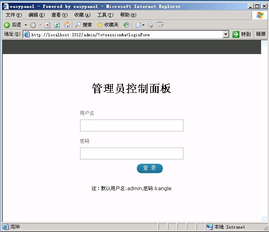This screenshot has height=232, width=269.
Task: Expand the Mail icon dropdown arrow
Action: pyautogui.click(x=144, y=25)
